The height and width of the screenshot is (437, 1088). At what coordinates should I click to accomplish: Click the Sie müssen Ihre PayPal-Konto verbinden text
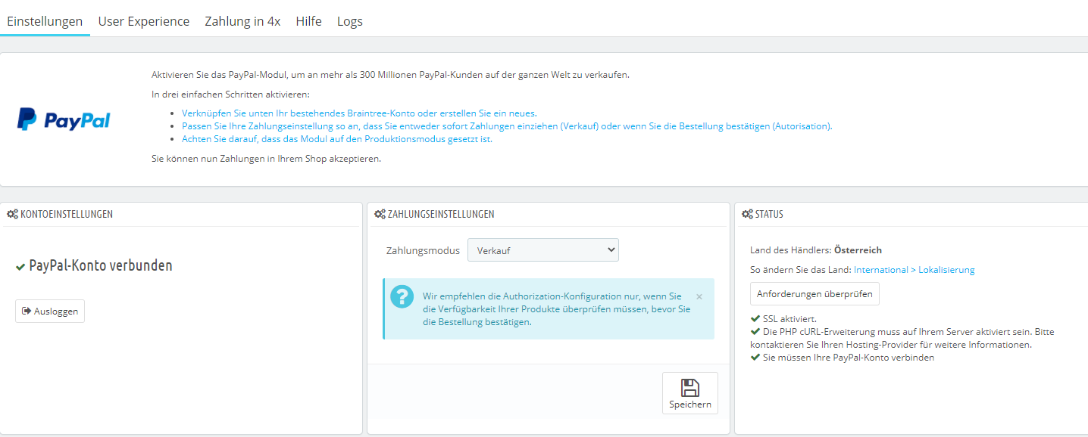849,358
